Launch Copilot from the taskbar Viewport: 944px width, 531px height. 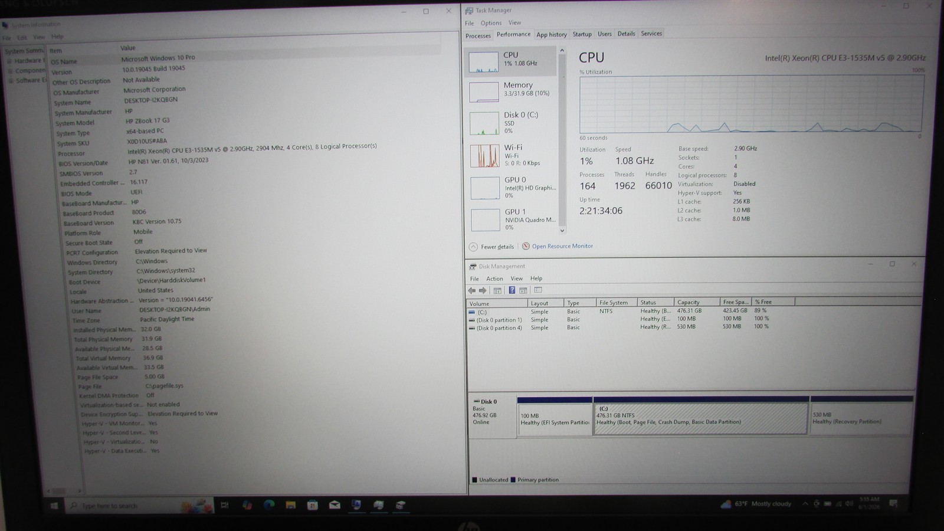(247, 505)
